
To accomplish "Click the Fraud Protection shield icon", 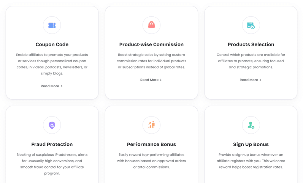I will pyautogui.click(x=52, y=125).
